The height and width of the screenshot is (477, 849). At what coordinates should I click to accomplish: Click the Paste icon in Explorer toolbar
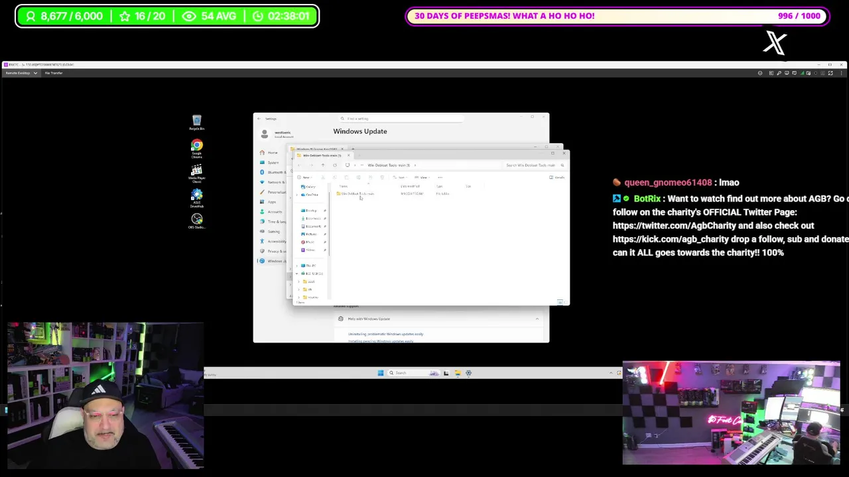pos(347,178)
